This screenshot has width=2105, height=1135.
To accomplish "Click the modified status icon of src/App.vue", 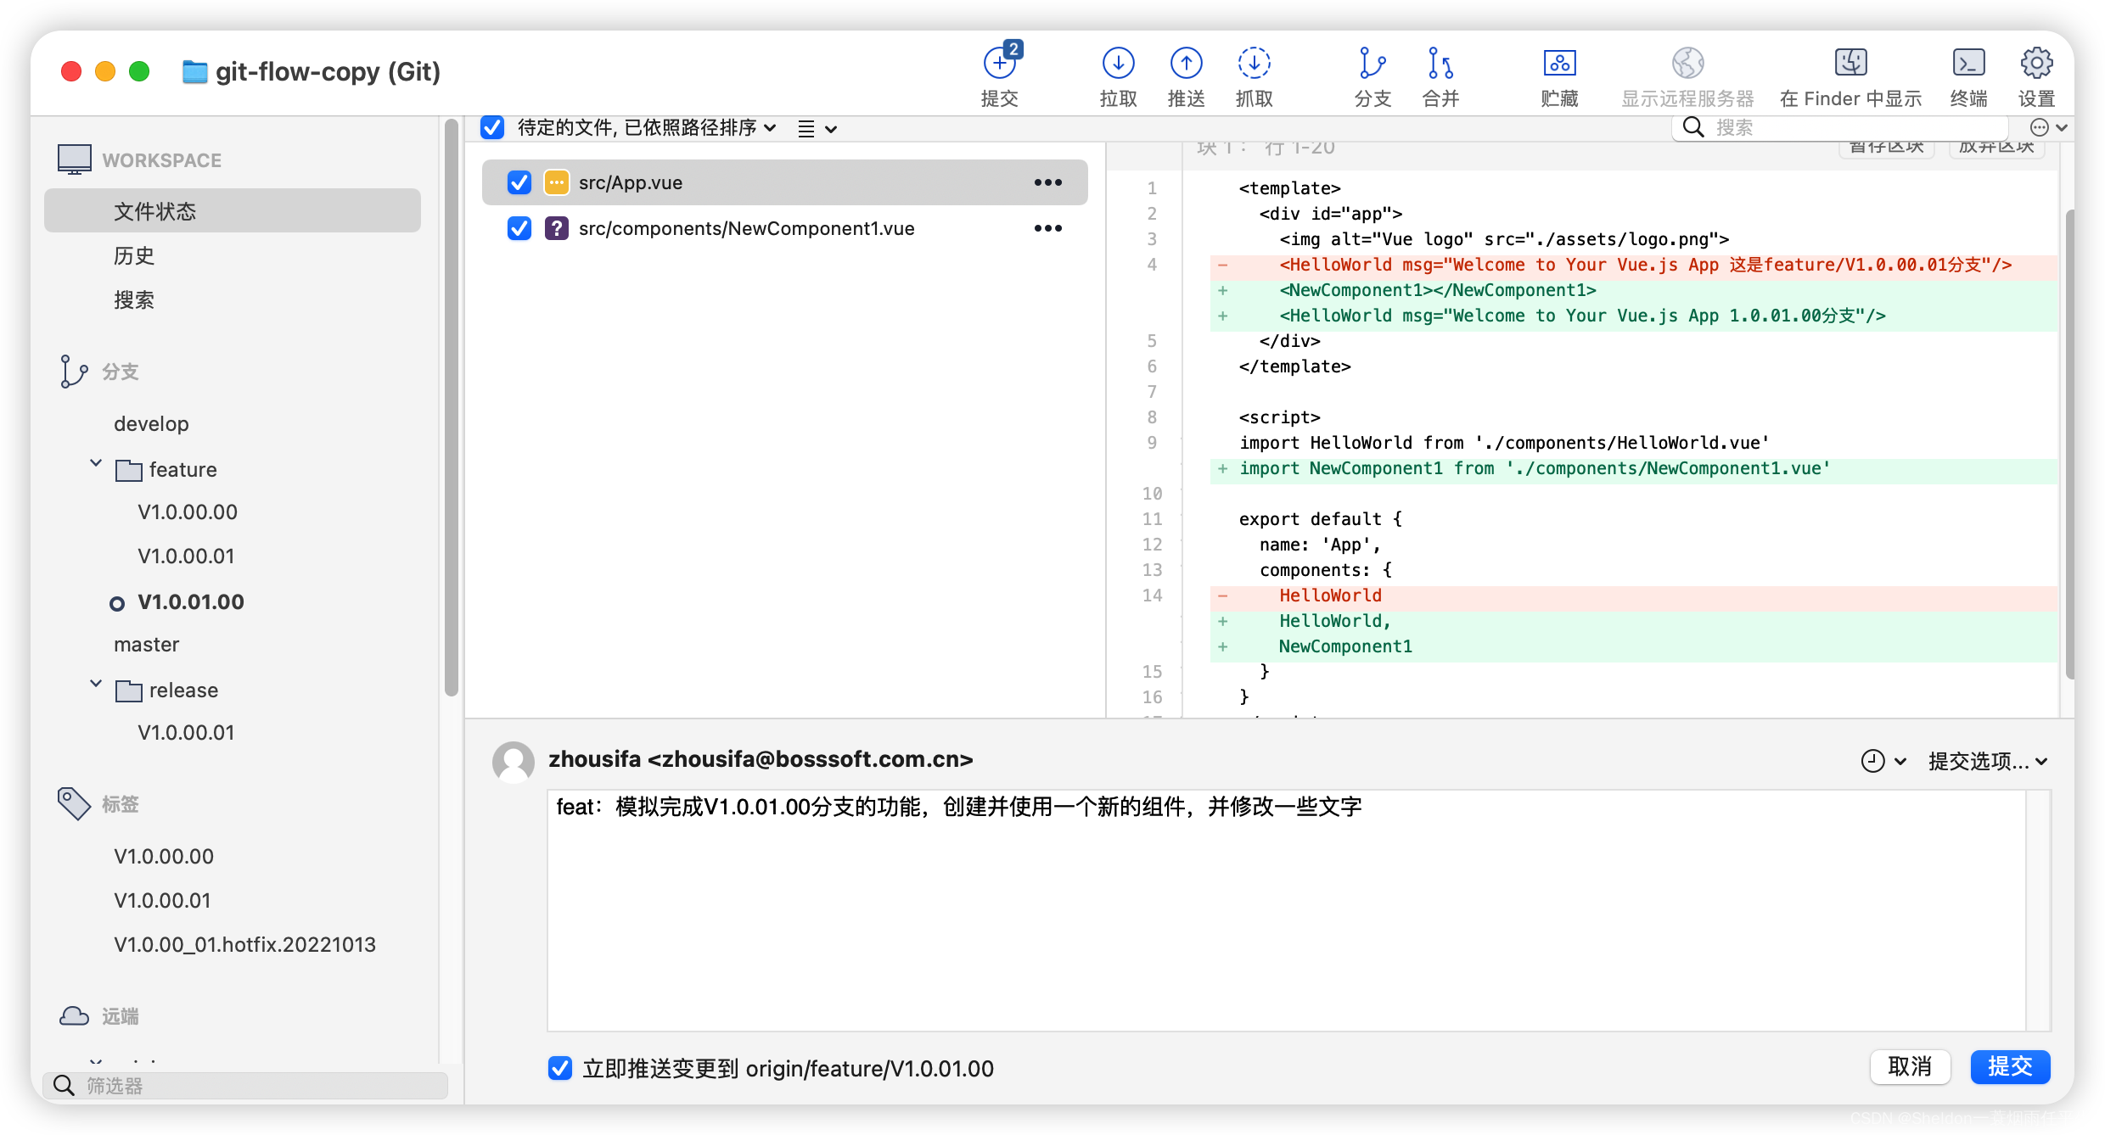I will point(556,182).
